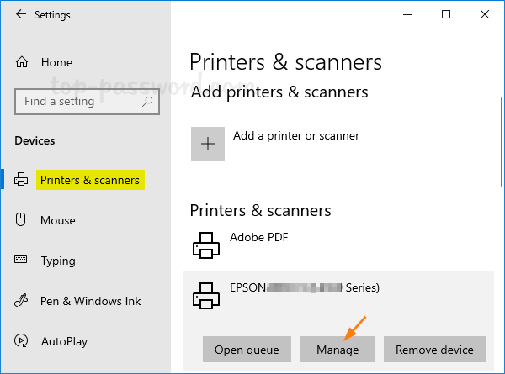
Task: Click the plus icon to add printer
Action: (208, 144)
